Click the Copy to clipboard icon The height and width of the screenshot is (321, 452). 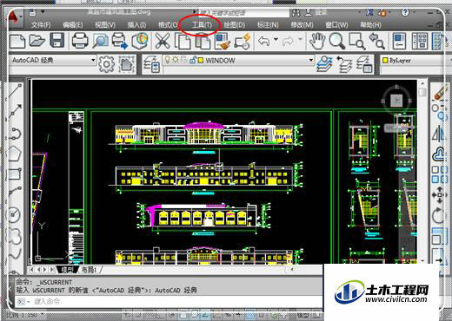click(x=183, y=41)
